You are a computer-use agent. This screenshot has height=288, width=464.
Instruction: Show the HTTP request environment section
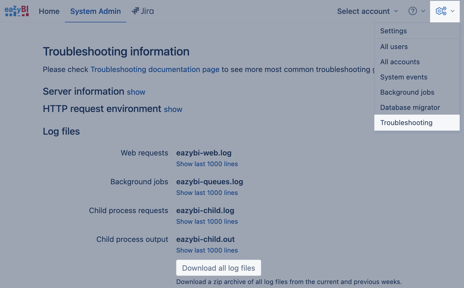[173, 110]
